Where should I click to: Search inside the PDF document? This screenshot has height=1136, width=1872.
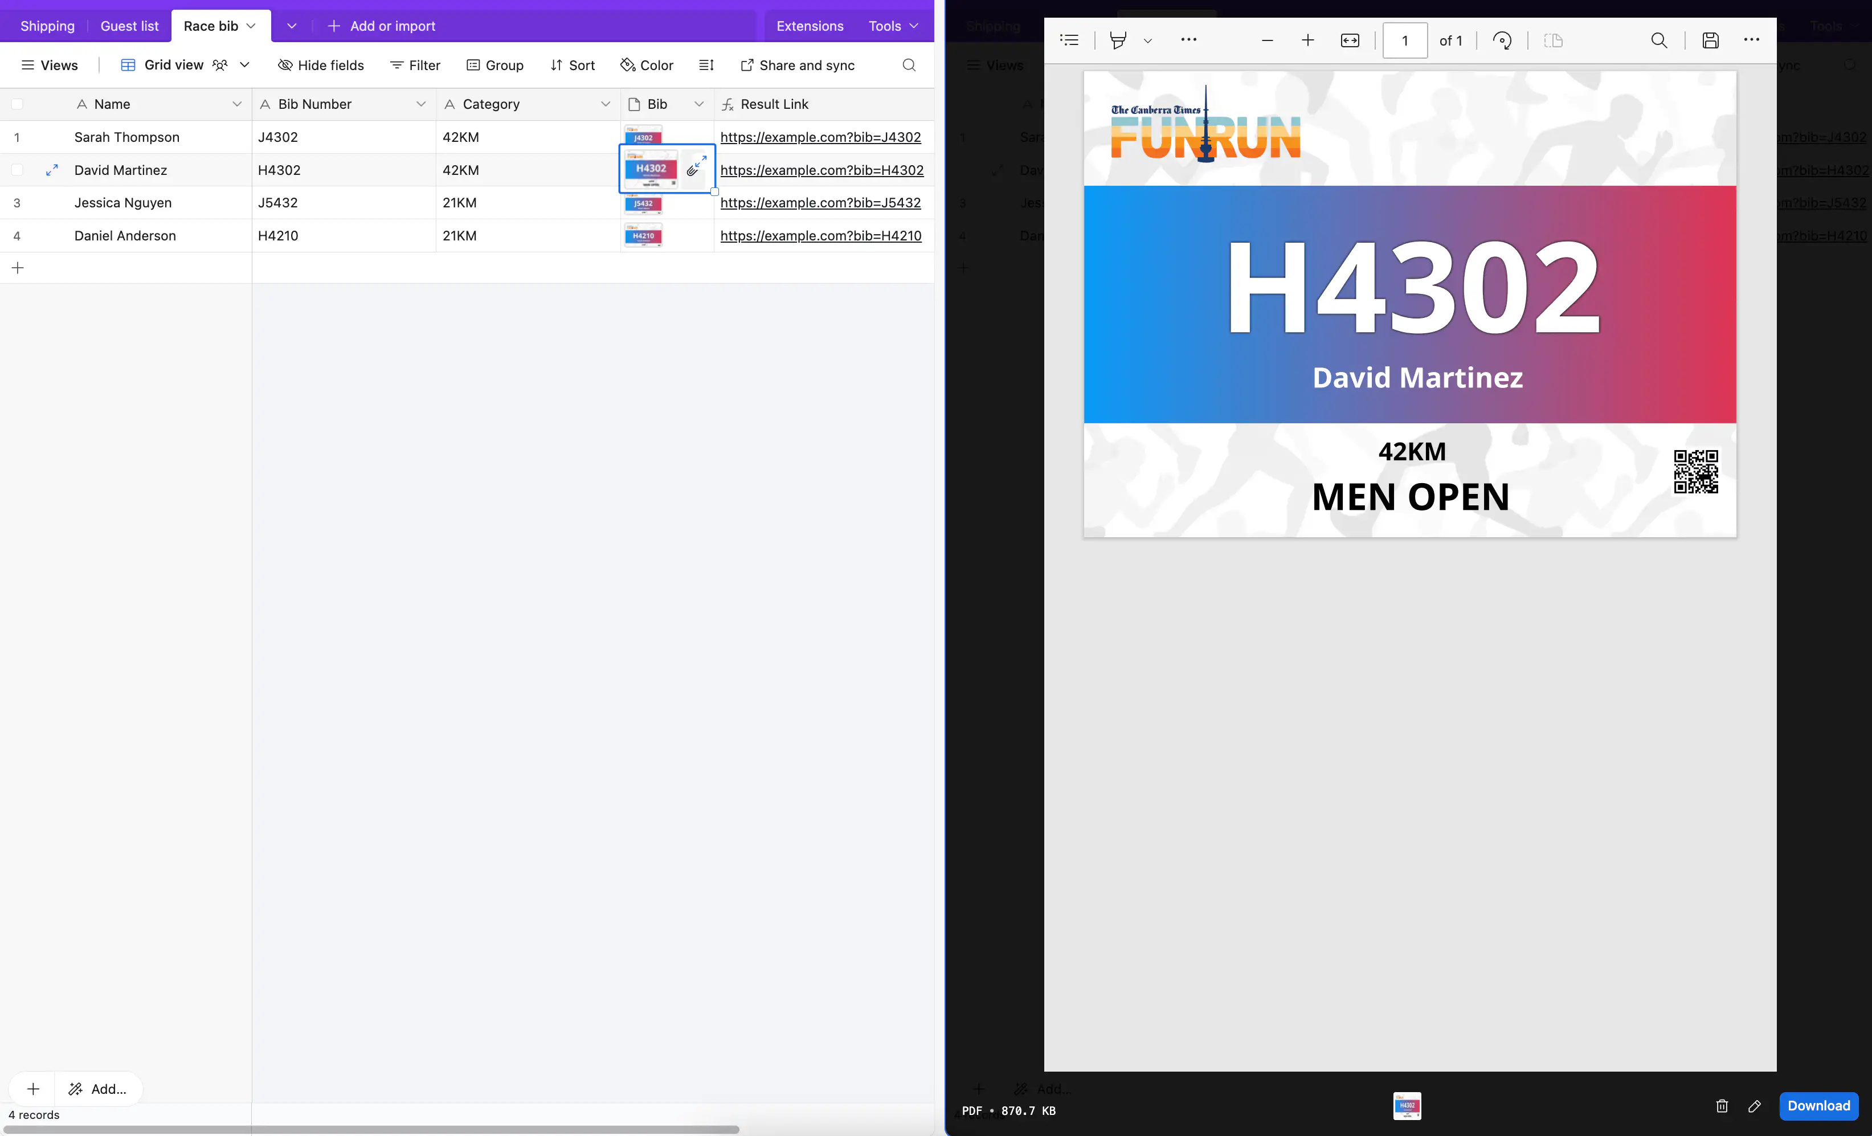point(1660,40)
